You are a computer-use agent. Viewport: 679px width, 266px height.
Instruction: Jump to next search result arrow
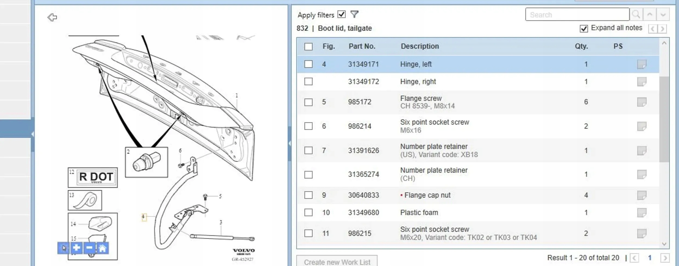coord(663,14)
